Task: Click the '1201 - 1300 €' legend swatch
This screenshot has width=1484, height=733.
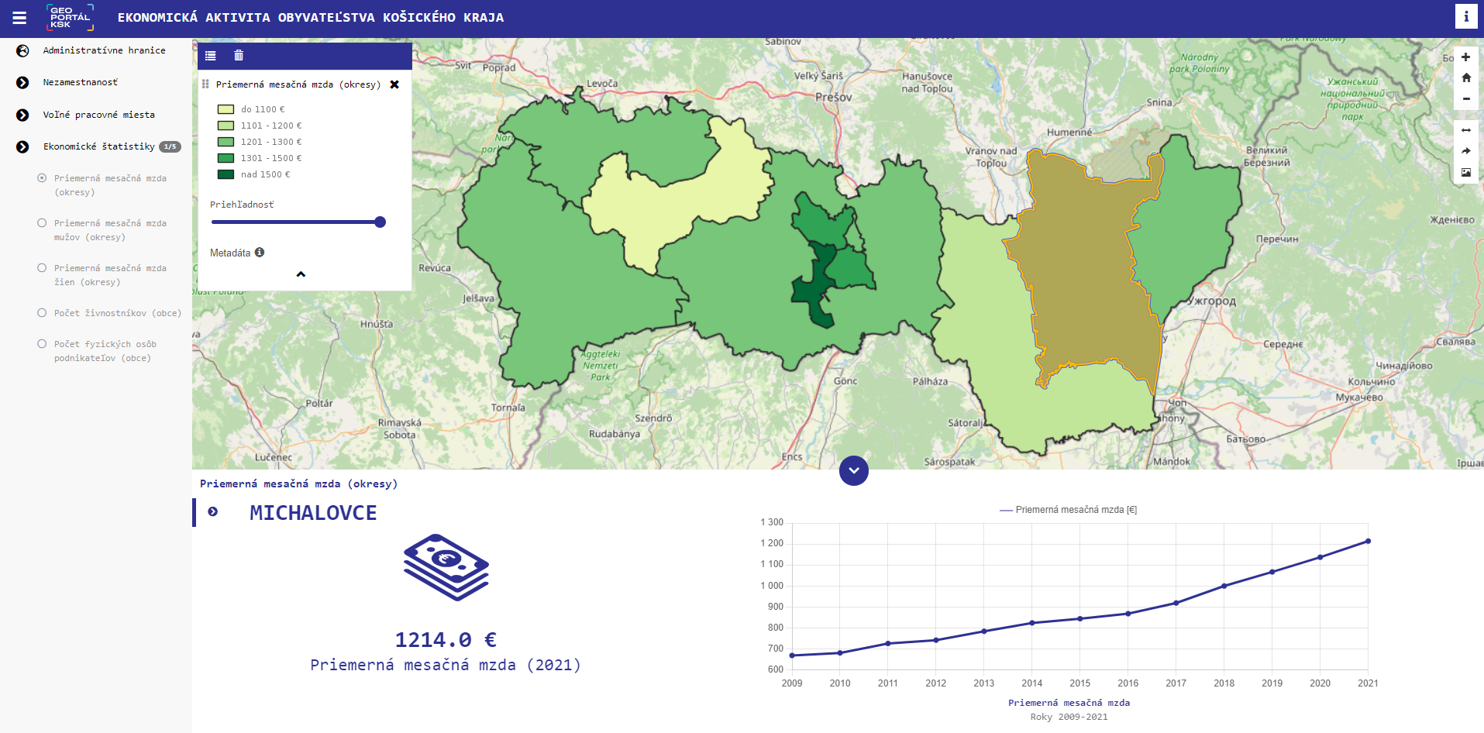Action: 226,142
